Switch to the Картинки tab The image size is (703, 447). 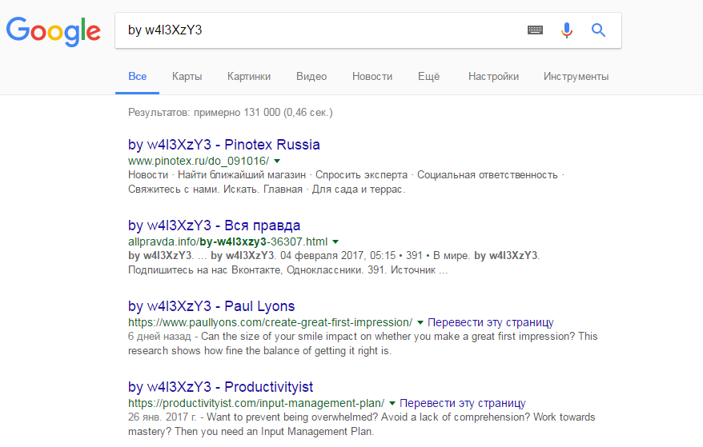[x=249, y=77]
